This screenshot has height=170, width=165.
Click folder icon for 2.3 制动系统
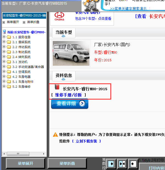[9, 52]
